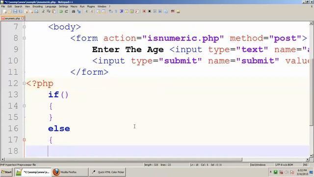This screenshot has height=177, width=314.
Task: Click the Redo toolbar icon
Action: click(x=67, y=11)
